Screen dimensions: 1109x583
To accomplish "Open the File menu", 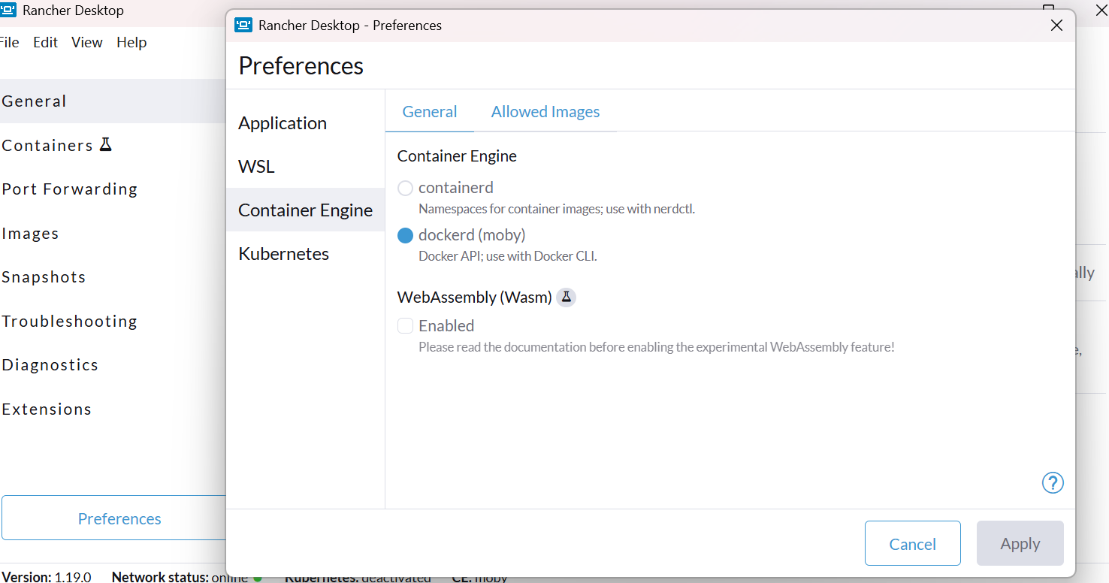I will tap(9, 42).
